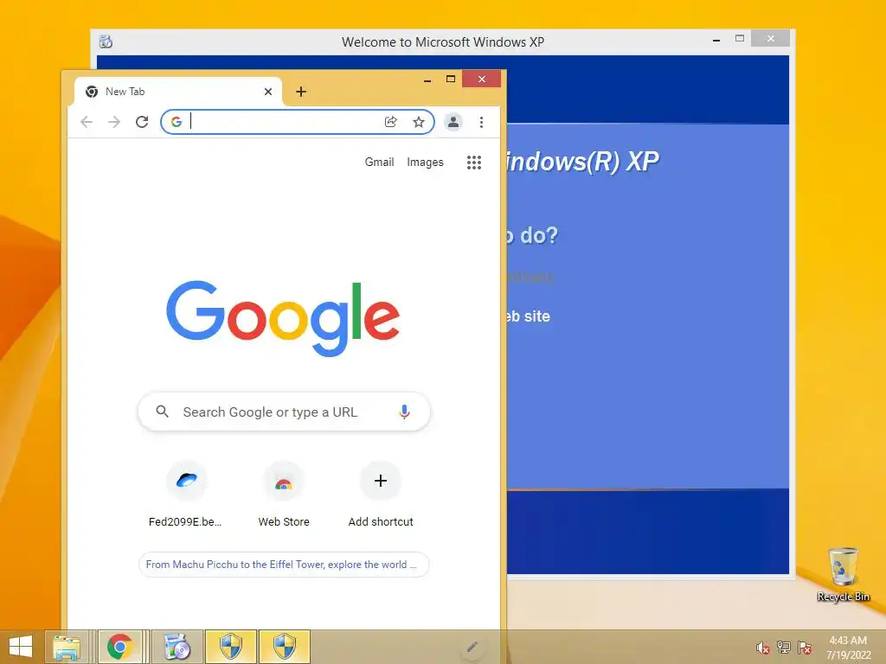The width and height of the screenshot is (886, 664).
Task: Click the Google logo
Action: [x=283, y=318]
